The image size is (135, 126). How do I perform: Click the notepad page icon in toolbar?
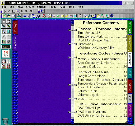click(76, 16)
